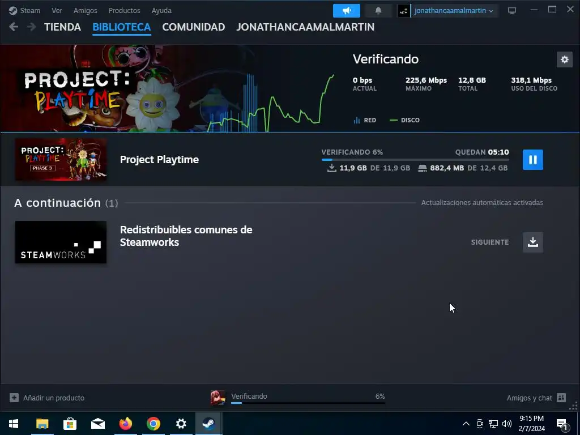Show hidden system tray icons
Screen dimensions: 580x435
[x=466, y=424]
